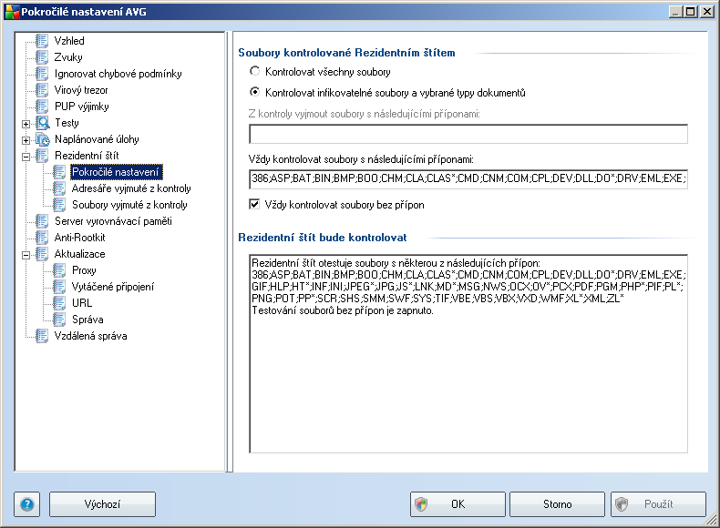
Task: Collapse the Aktualizace tree node
Action: pos(26,255)
